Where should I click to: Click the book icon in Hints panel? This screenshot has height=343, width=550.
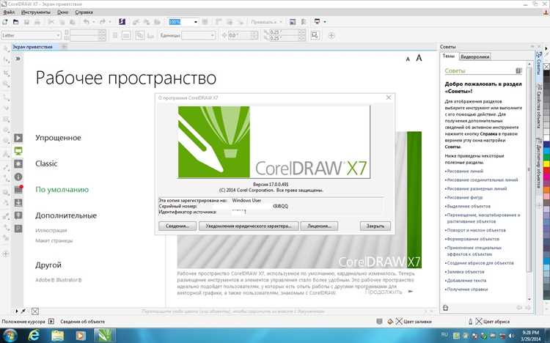pyautogui.click(x=518, y=71)
